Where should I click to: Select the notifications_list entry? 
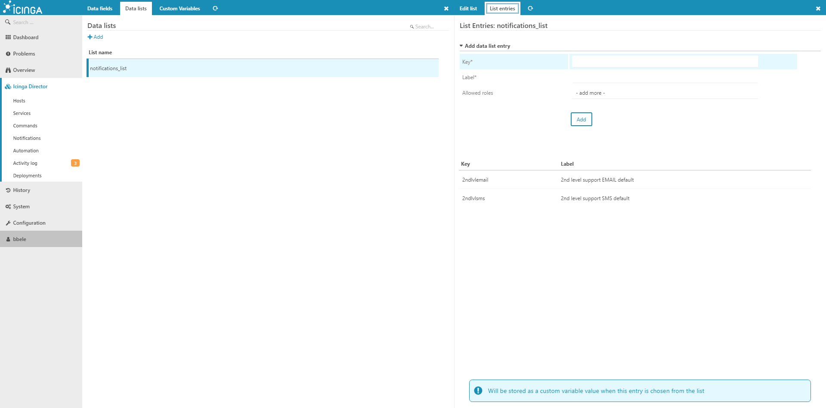point(108,68)
